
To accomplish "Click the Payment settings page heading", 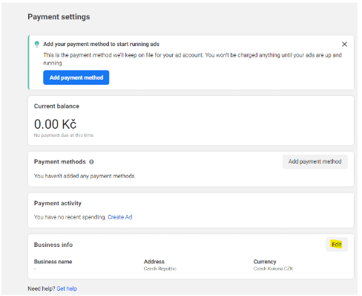I will coord(59,17).
